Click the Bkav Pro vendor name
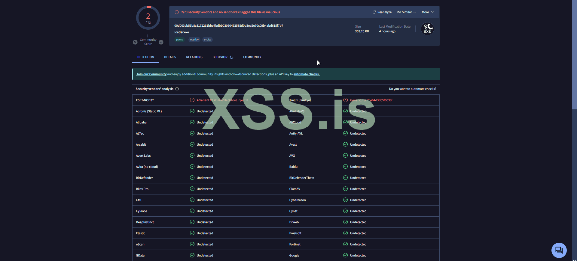 (142, 189)
